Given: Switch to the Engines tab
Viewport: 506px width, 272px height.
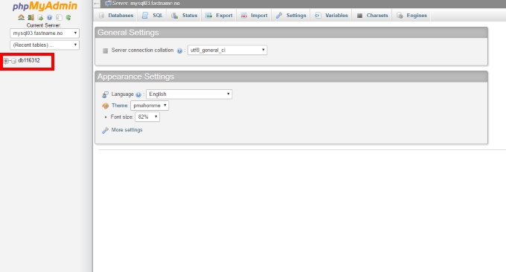Looking at the screenshot, I should [x=411, y=16].
